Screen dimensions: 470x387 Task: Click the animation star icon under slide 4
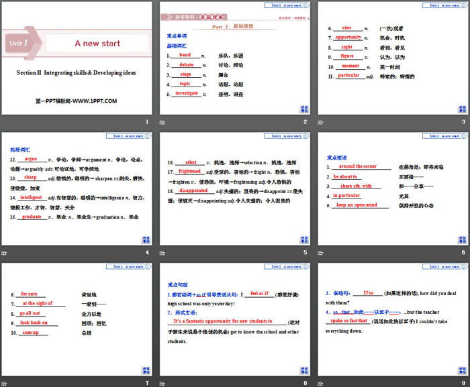4,253
